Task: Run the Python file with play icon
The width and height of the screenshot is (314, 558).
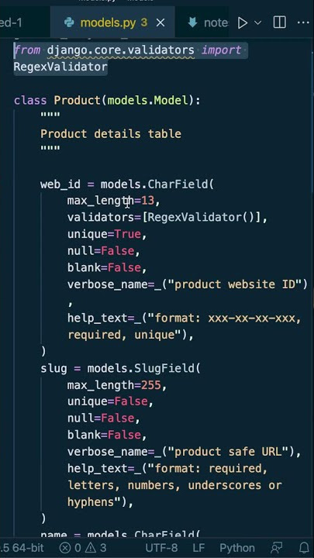Action: (243, 23)
